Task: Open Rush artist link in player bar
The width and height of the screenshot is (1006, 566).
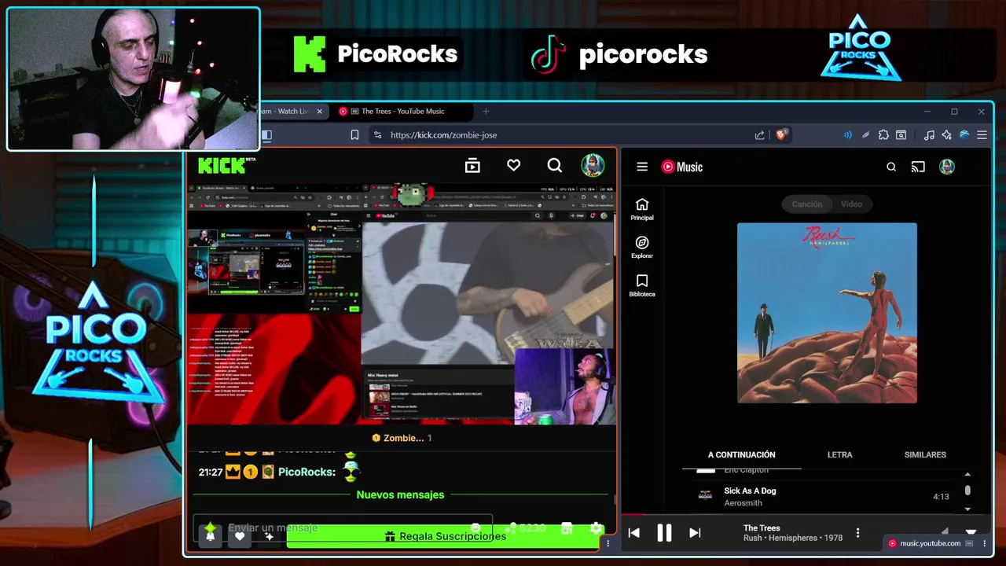Action: [x=752, y=538]
